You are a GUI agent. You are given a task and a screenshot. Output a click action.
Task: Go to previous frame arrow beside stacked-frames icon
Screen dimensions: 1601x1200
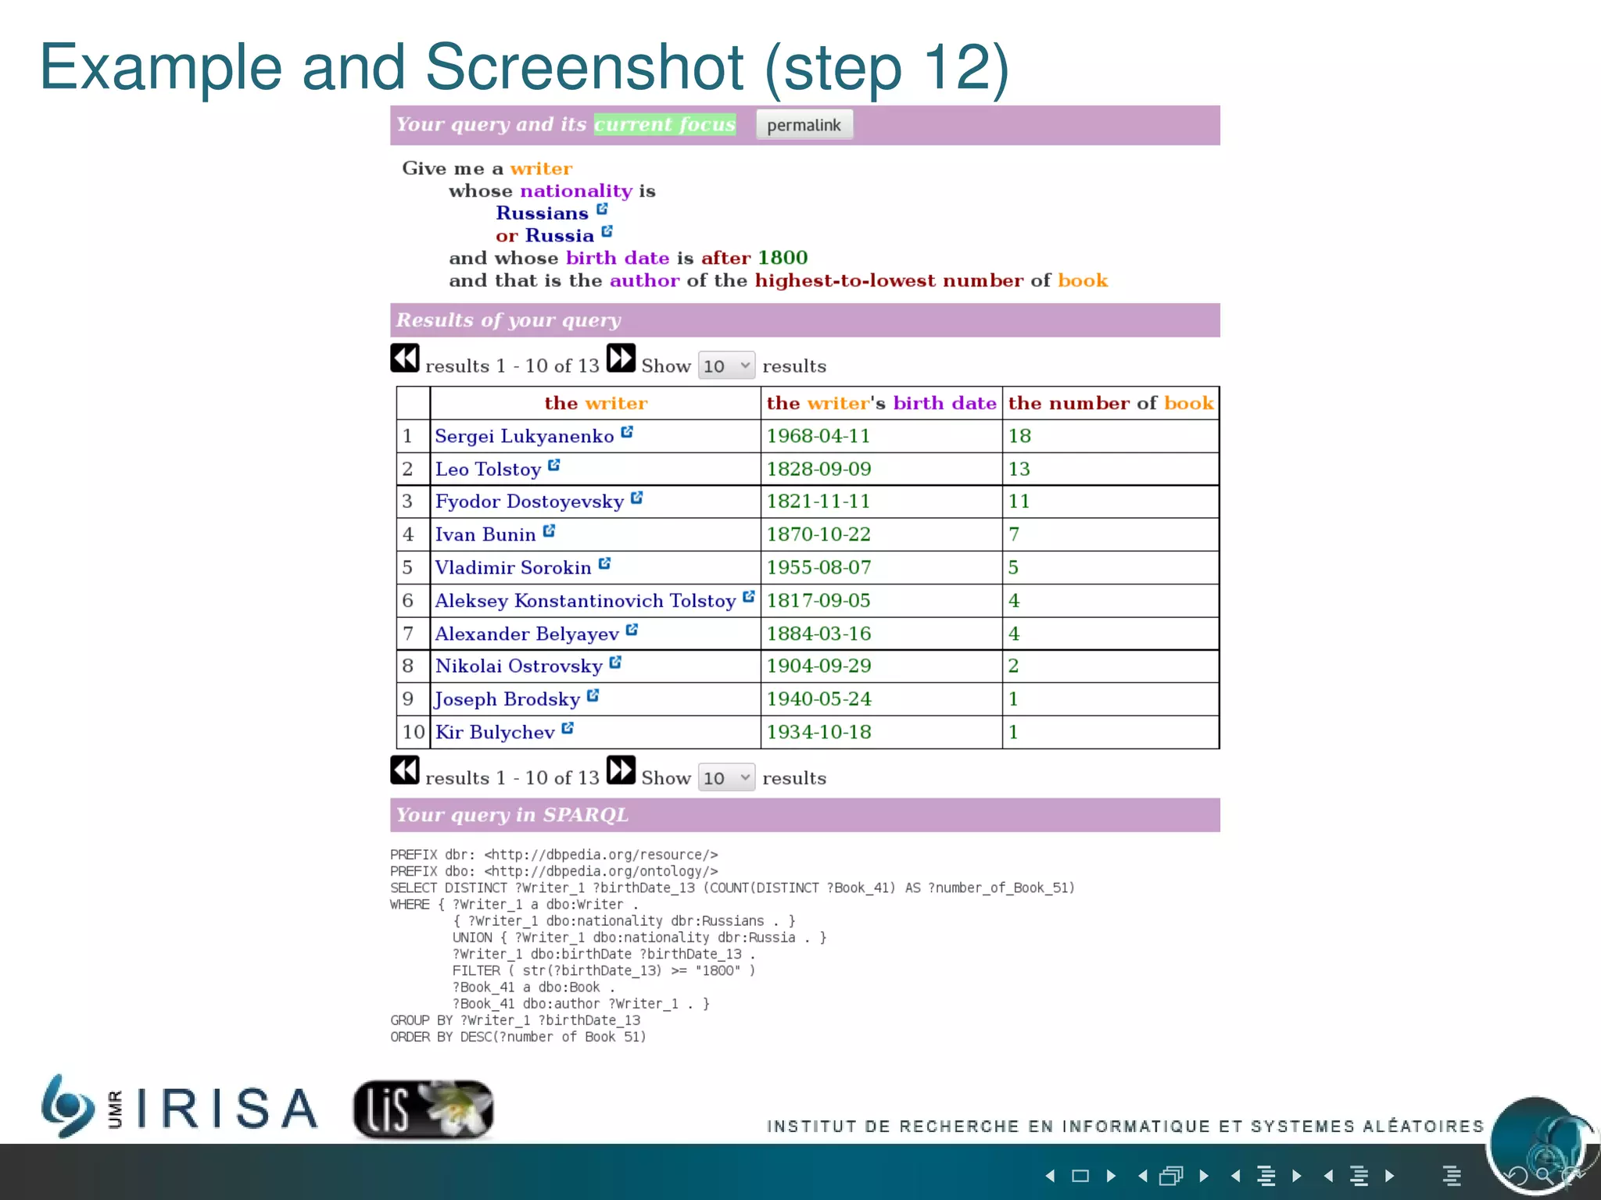pos(1143,1176)
